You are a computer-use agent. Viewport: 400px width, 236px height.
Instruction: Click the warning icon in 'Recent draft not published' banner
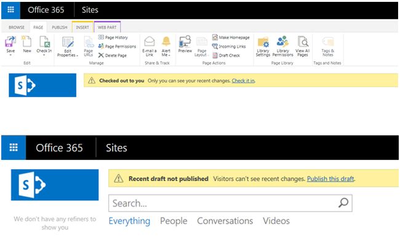tap(118, 178)
